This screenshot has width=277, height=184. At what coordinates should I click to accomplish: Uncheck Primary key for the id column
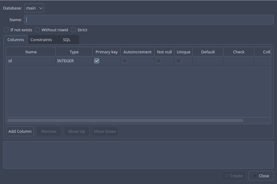tap(97, 61)
